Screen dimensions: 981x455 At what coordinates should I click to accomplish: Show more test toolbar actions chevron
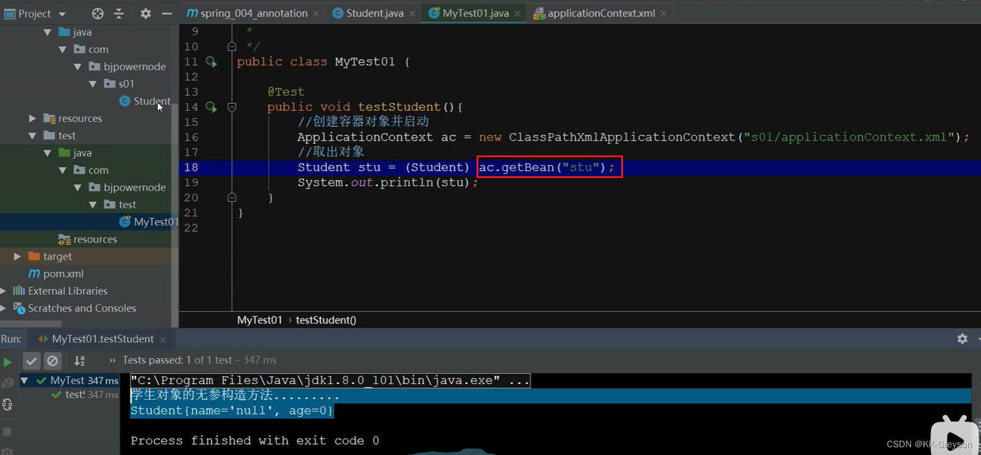tap(112, 360)
